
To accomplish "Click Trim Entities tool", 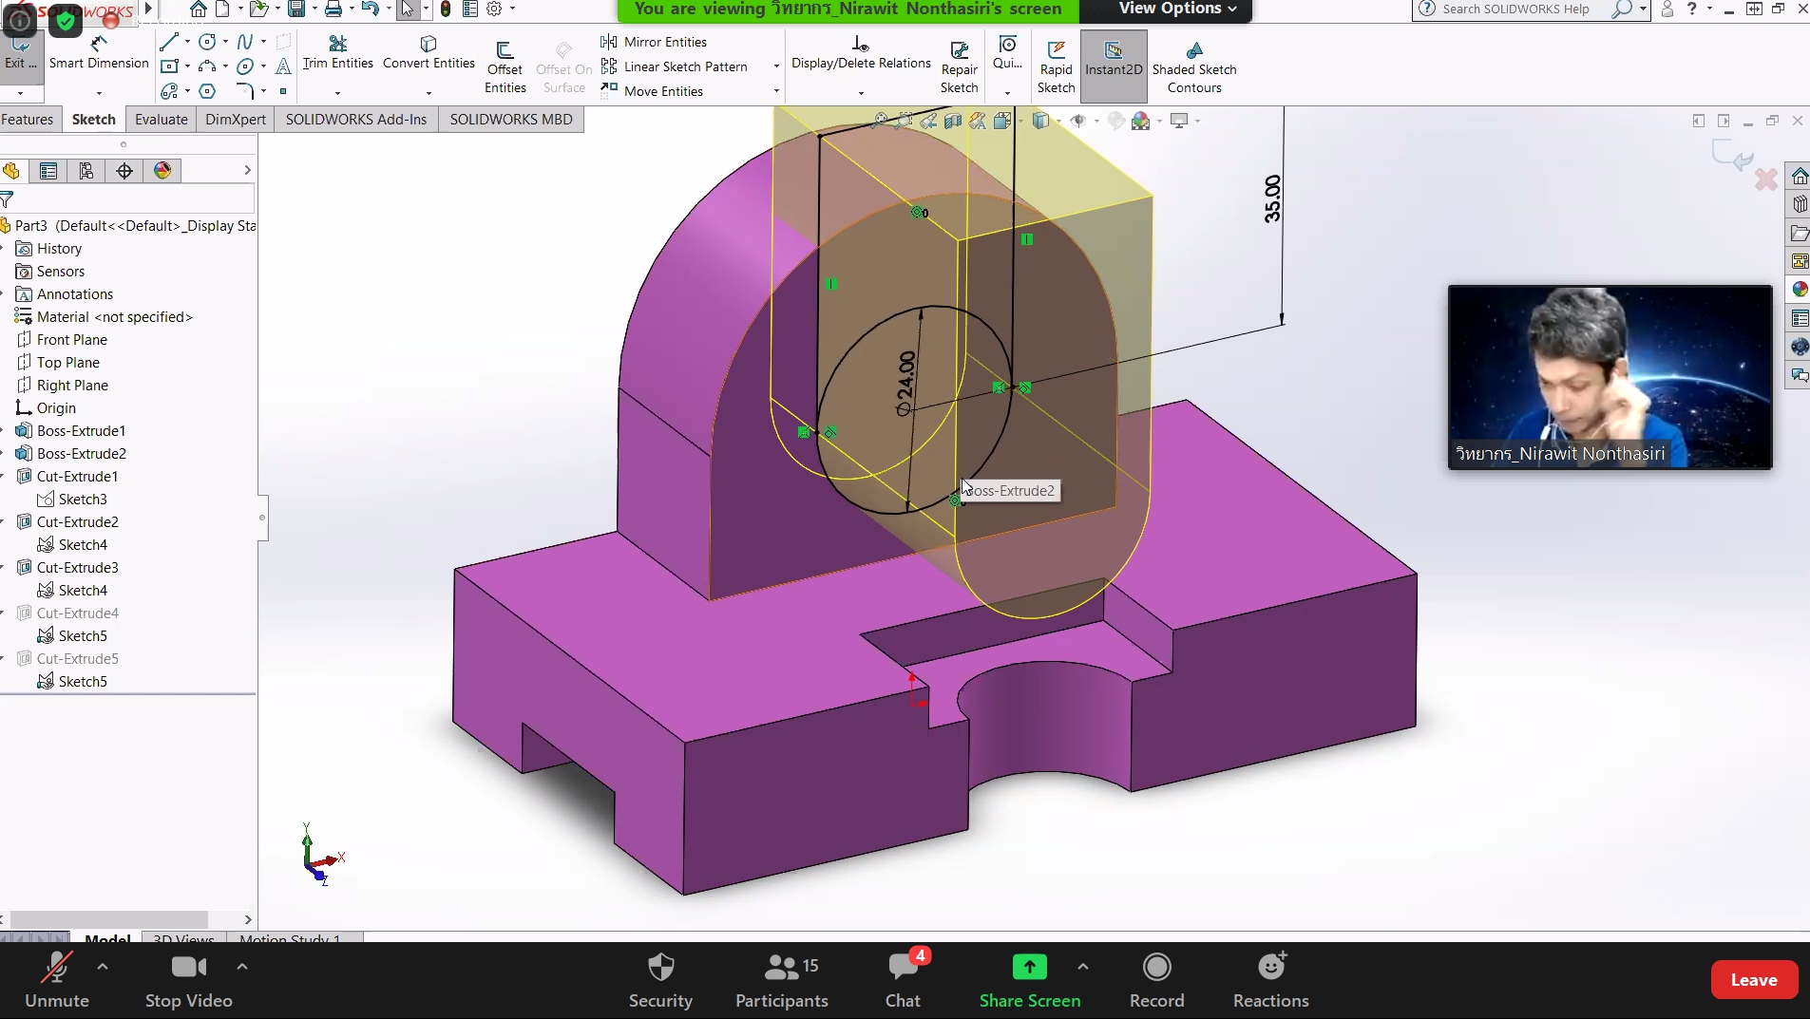I will click(337, 53).
